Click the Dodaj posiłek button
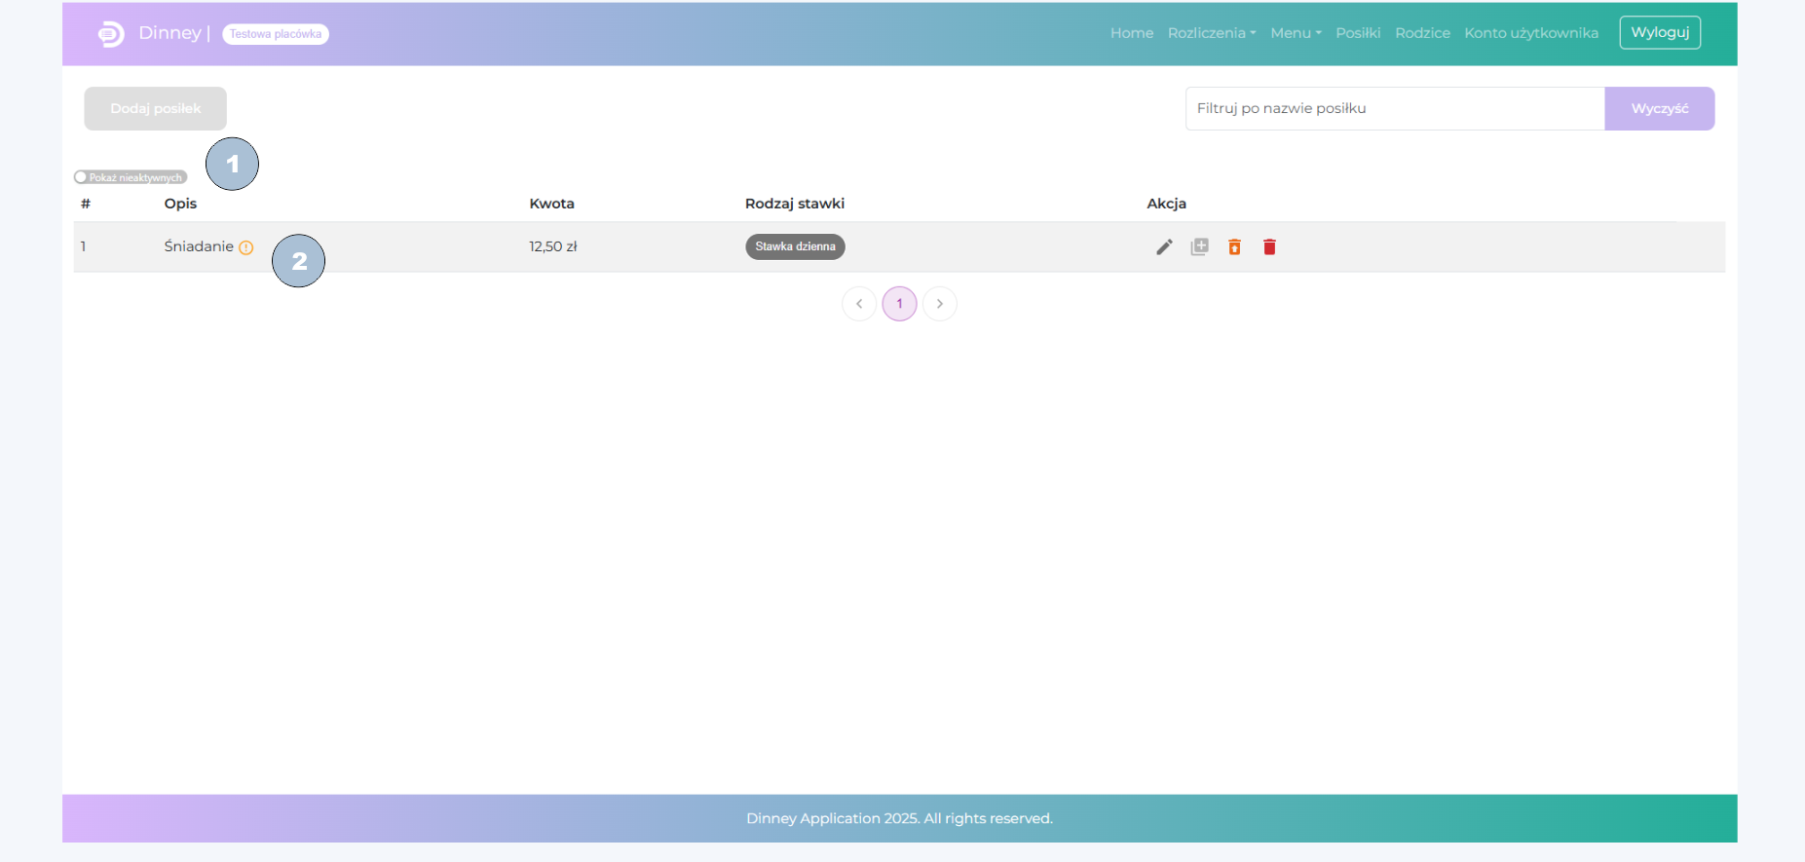Image resolution: width=1805 pixels, height=862 pixels. pyautogui.click(x=156, y=108)
